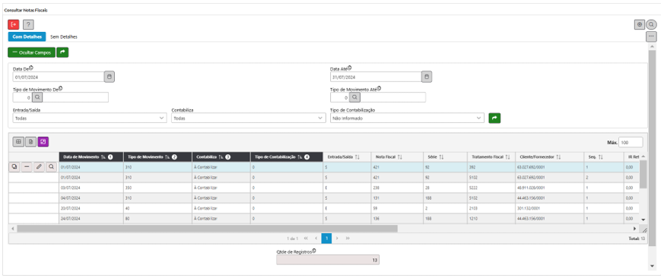
Task: Click Data Até info icon
Action: tap(349, 68)
